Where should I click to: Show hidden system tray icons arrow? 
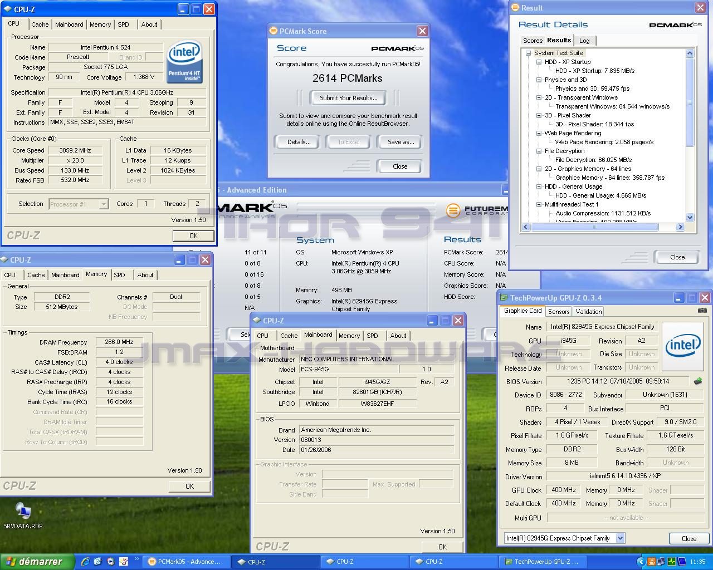tap(641, 562)
